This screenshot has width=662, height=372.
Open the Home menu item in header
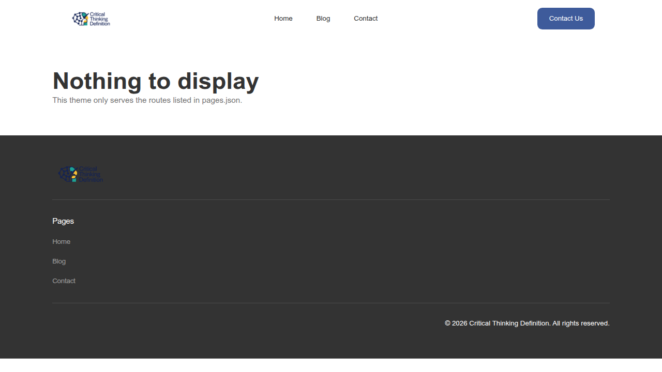pyautogui.click(x=283, y=19)
